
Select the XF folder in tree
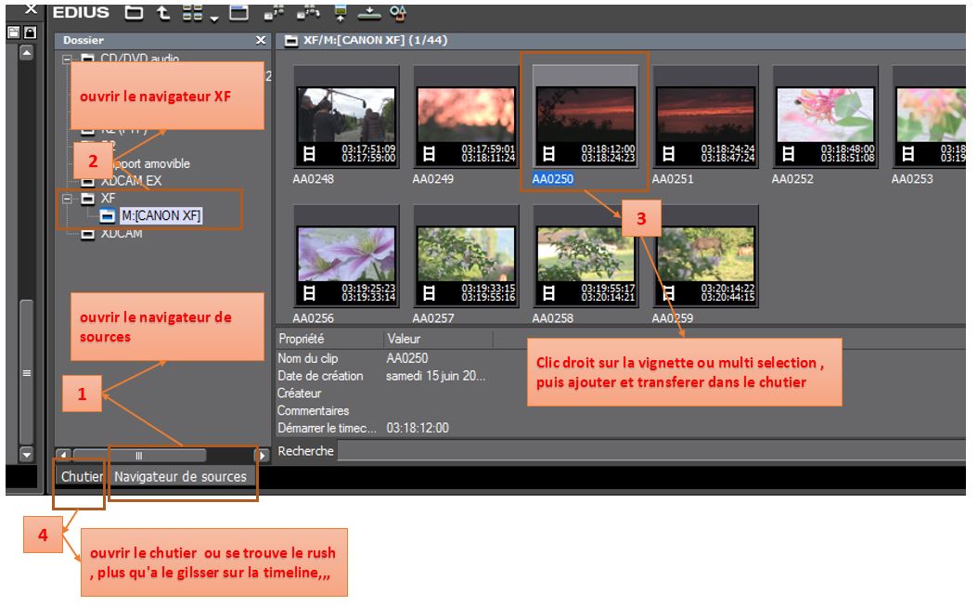pos(108,198)
